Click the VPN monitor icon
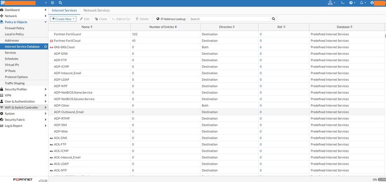The width and height of the screenshot is (386, 182). (x=2, y=95)
